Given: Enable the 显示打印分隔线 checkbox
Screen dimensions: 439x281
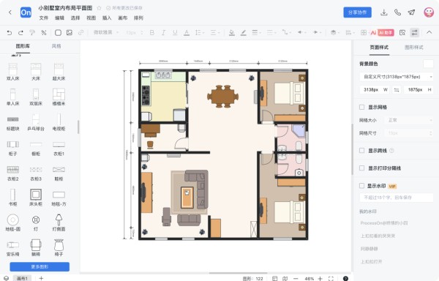Looking at the screenshot, I should [361, 168].
